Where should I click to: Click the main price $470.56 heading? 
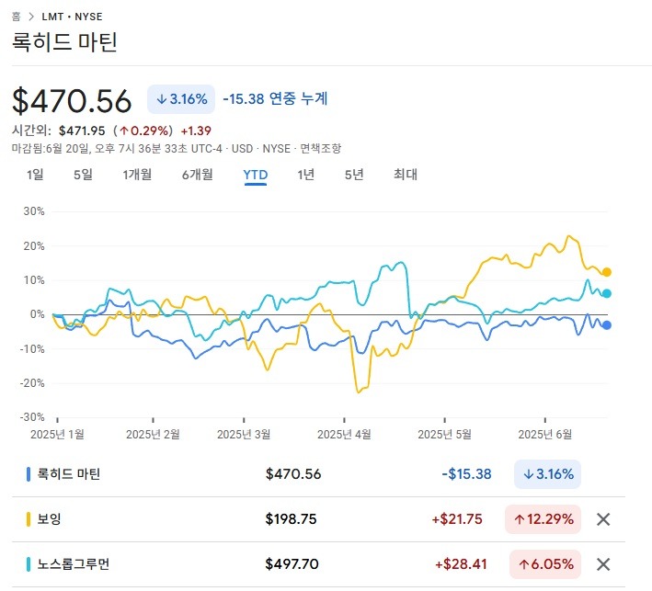[72, 101]
